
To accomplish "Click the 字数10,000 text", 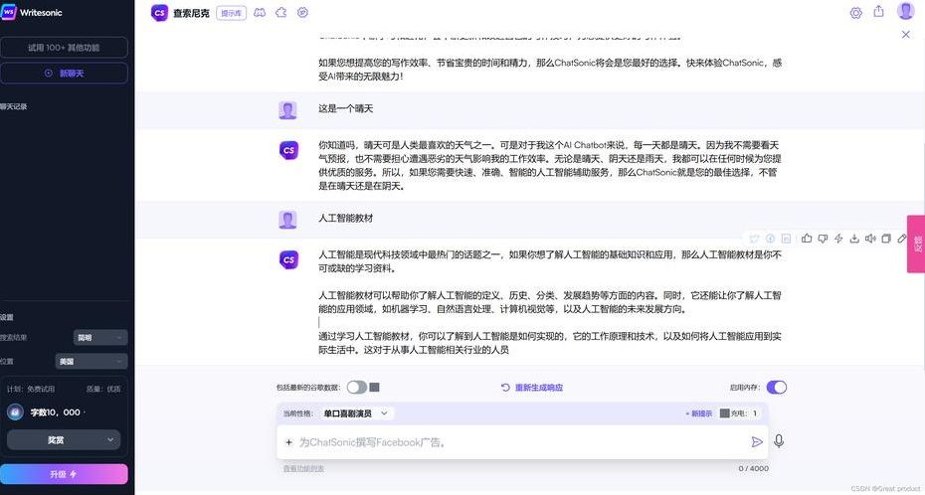I will click(56, 412).
